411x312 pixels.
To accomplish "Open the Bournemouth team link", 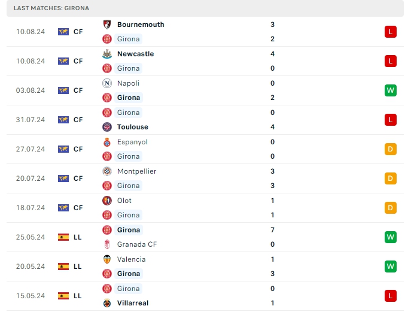I will tap(141, 25).
